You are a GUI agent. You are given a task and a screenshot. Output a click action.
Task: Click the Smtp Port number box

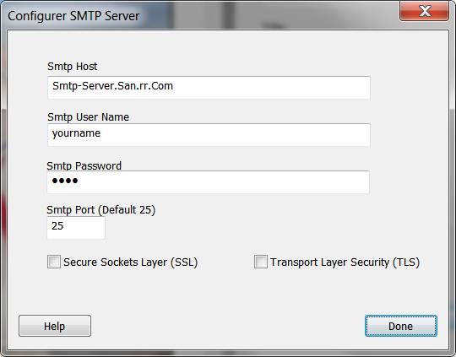point(76,228)
